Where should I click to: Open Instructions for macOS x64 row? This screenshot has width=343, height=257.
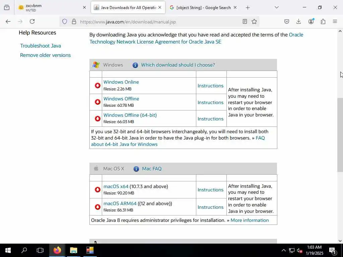point(210,190)
